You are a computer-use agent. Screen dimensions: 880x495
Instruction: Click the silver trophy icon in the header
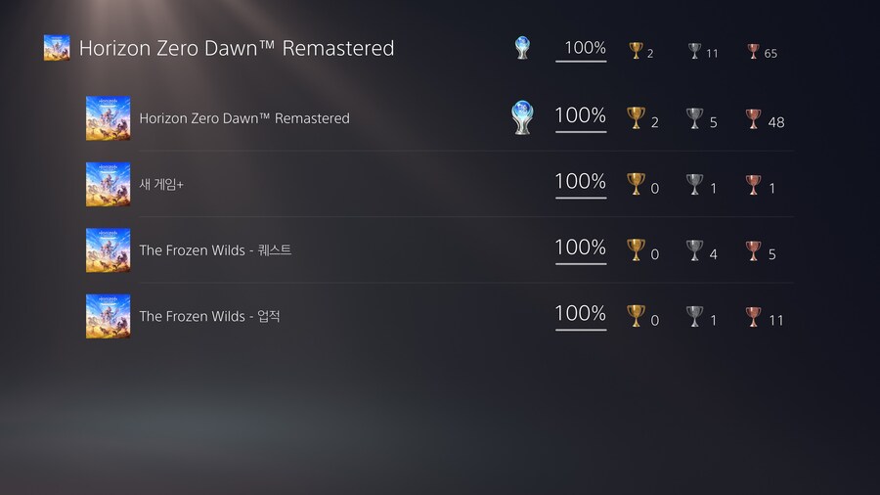694,50
